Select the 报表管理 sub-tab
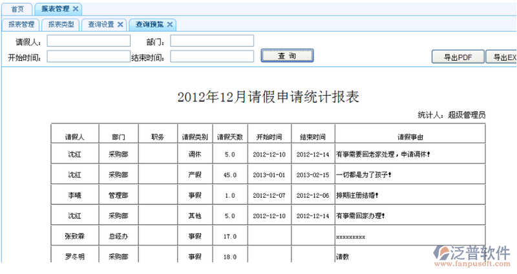Viewport: 517px width, 274px height. (x=21, y=25)
